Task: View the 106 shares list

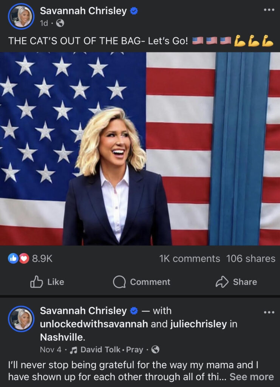Action: [251, 259]
